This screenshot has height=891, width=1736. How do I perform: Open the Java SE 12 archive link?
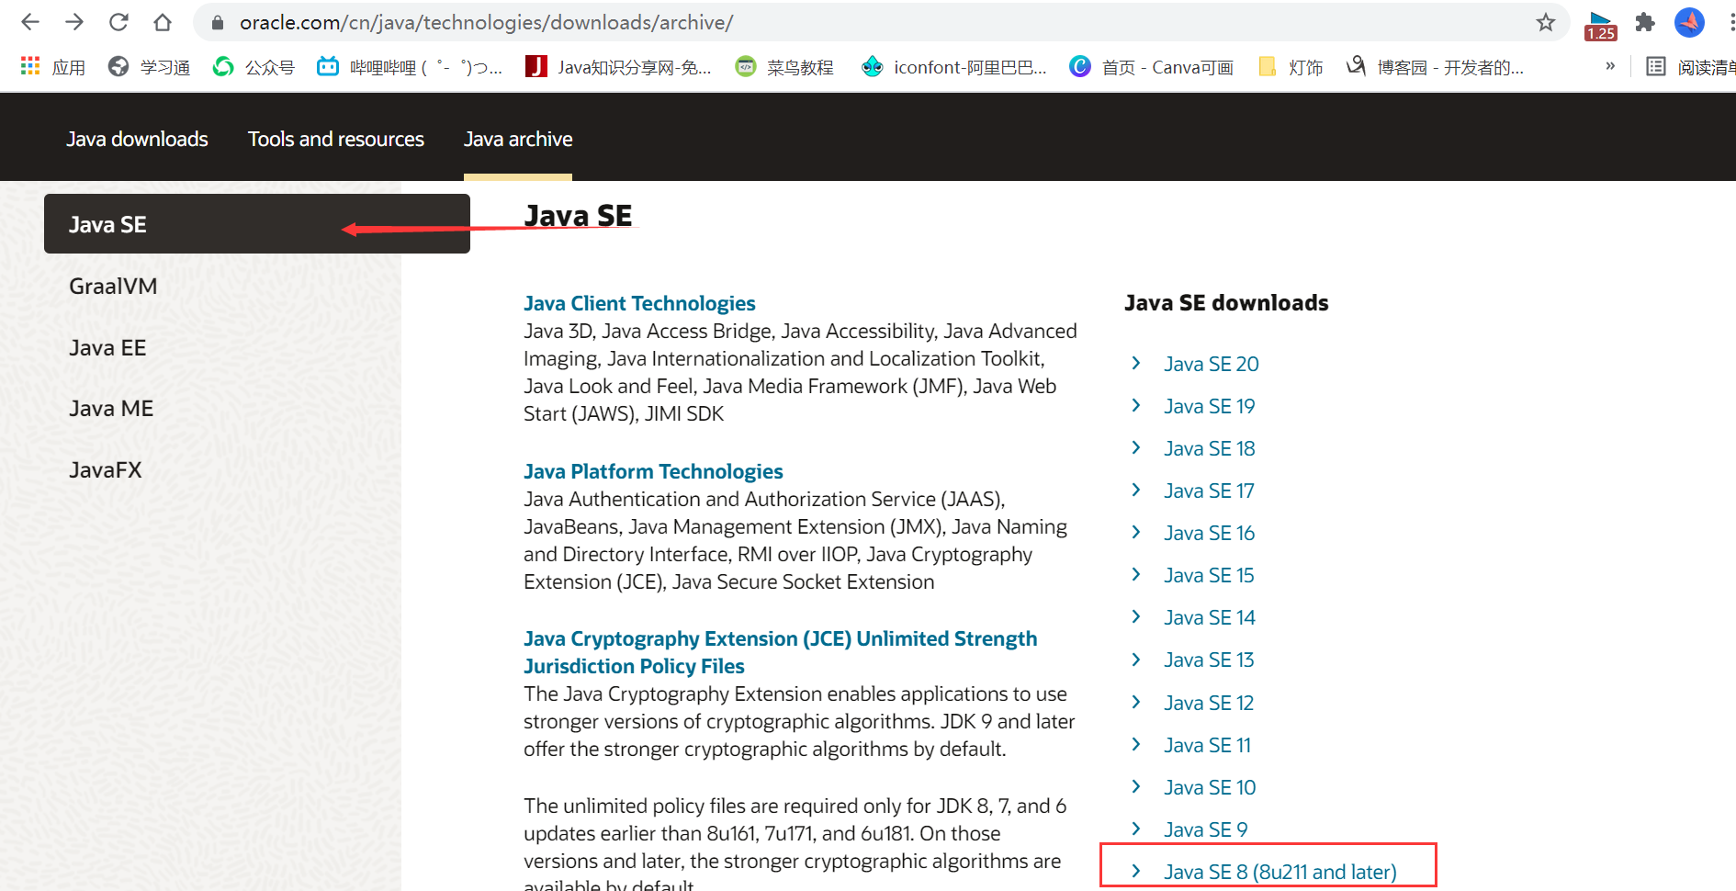(x=1209, y=704)
